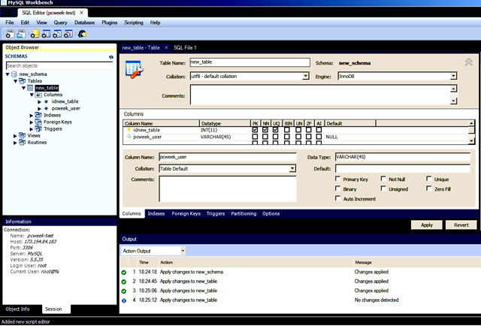Click the Tables folder icon in Object Browser
The height and width of the screenshot is (326, 481).
[22, 81]
